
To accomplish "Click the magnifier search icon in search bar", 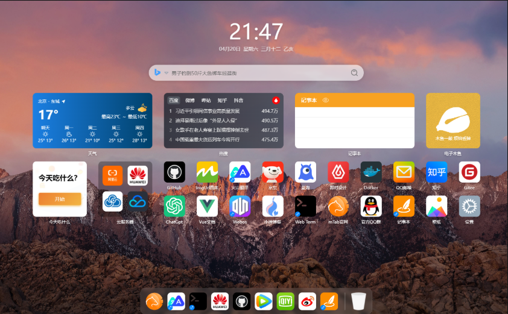I will (x=354, y=73).
